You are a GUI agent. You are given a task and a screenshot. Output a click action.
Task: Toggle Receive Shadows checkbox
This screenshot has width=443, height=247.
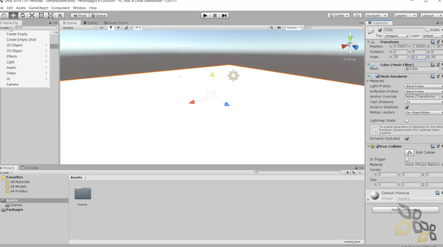tap(407, 107)
